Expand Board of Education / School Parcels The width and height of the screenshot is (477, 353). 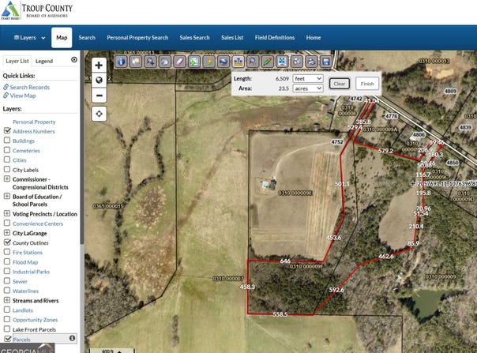coord(7,196)
